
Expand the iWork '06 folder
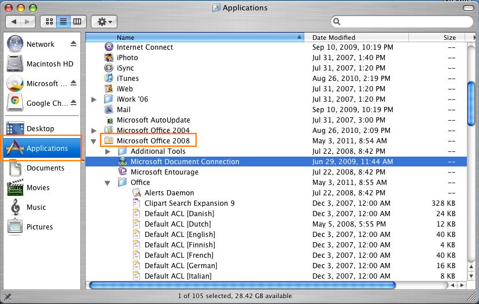click(94, 99)
